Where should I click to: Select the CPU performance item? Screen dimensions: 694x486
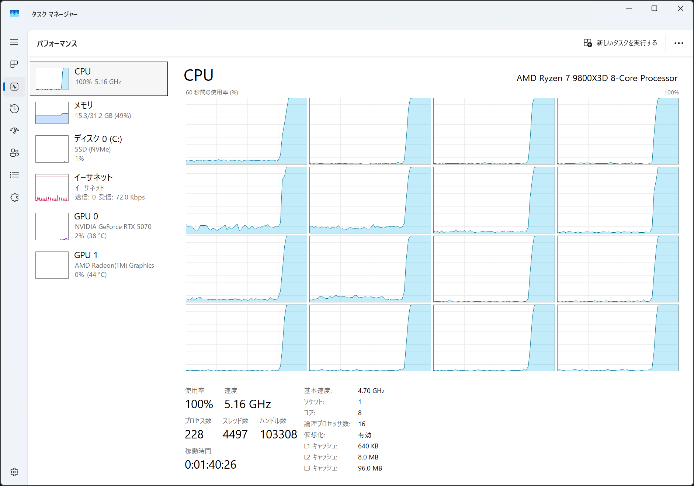click(x=98, y=79)
